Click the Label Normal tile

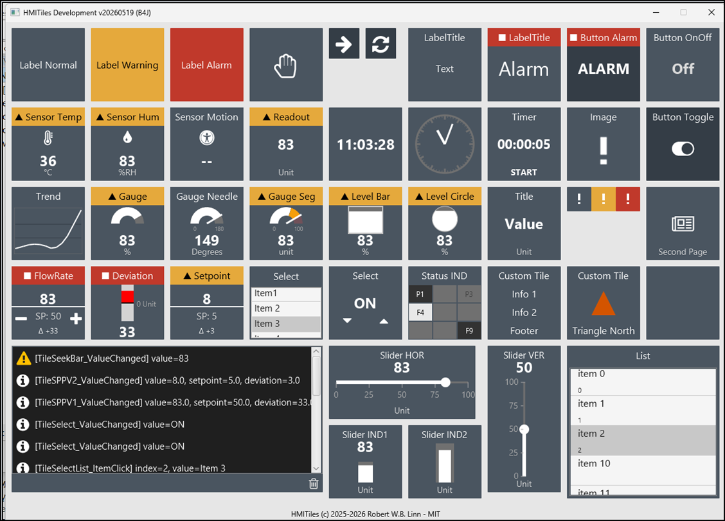click(48, 65)
